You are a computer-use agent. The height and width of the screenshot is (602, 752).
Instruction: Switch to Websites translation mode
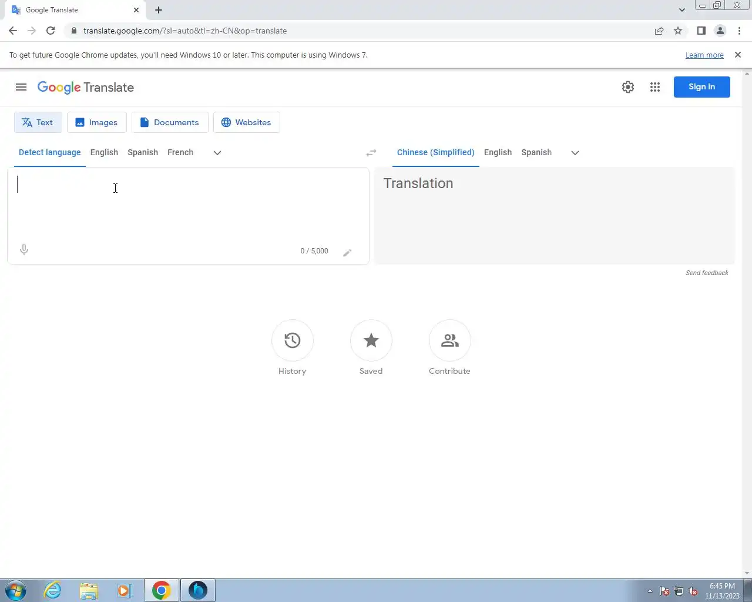pos(246,122)
